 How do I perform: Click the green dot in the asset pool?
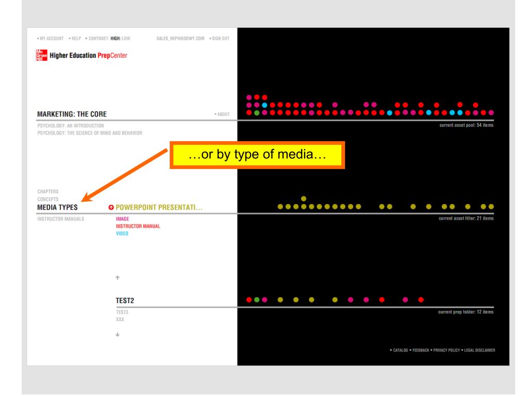pos(257,113)
